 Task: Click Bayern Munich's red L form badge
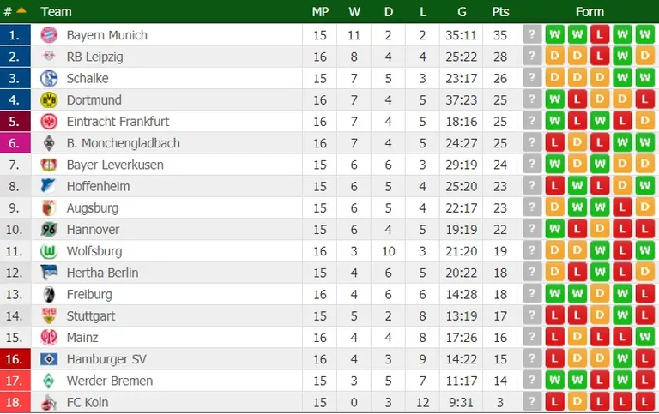tap(600, 34)
